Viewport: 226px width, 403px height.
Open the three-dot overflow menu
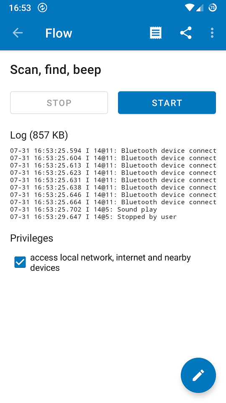[x=212, y=33]
